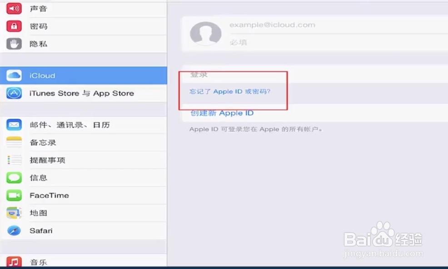Image resolution: width=448 pixels, height=269 pixels.
Task: Open 备忘录 settings
Action: point(84,142)
